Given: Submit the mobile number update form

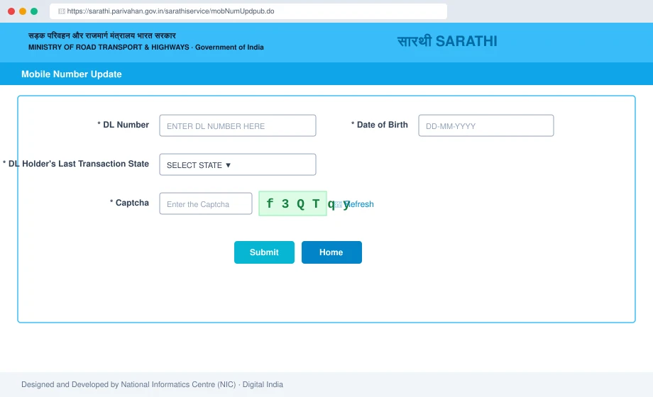Looking at the screenshot, I should coord(264,252).
